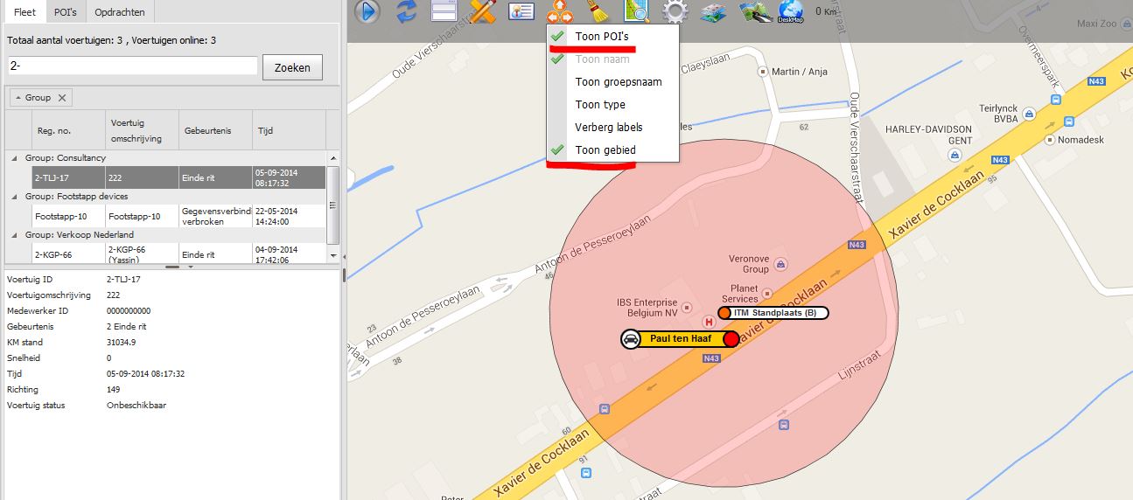Click the blue refresh arrows icon
Screen dimensions: 1133x500
[407, 11]
